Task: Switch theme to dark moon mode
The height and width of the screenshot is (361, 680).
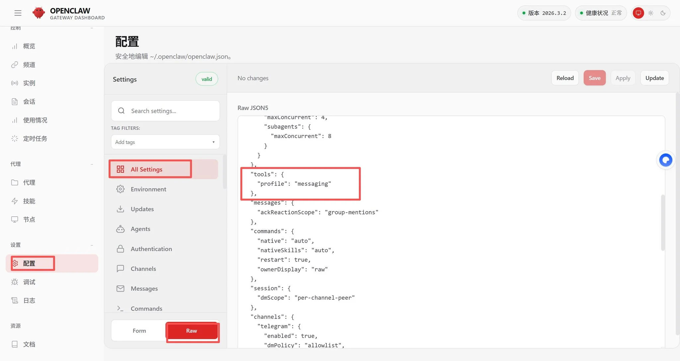Action: coord(663,13)
